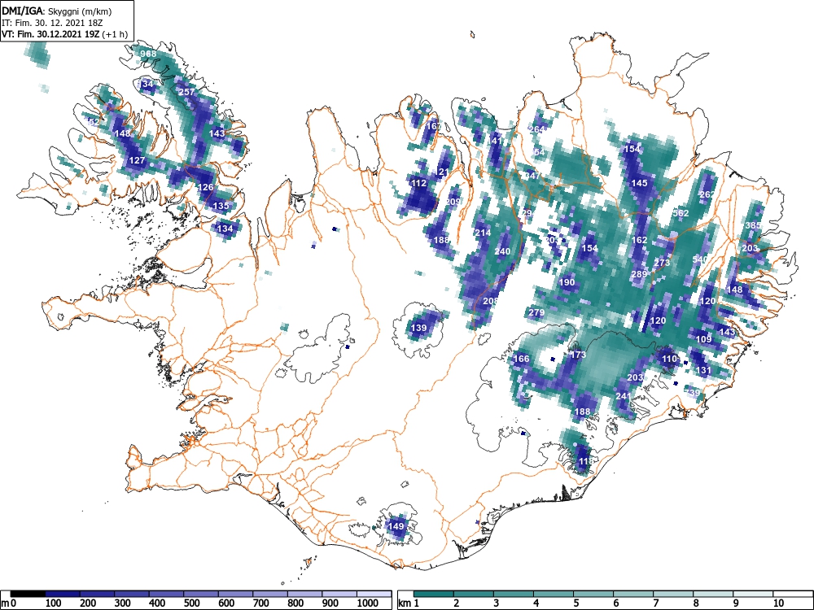Screen dimensions: 814x610
Task: Click the 166 visibility value on the map
Action: point(521,359)
